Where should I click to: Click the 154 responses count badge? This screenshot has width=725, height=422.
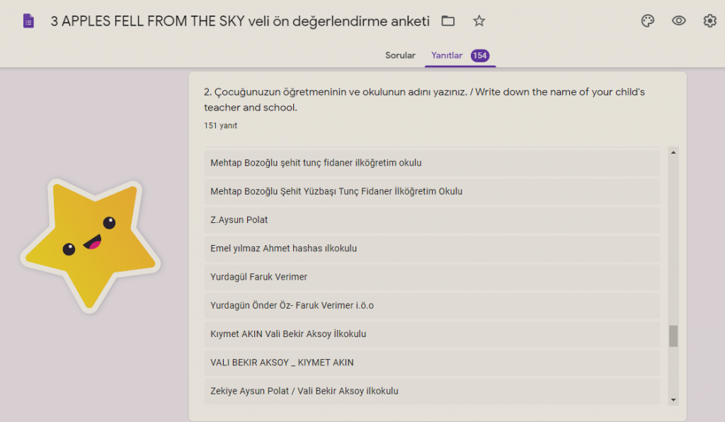coord(480,55)
